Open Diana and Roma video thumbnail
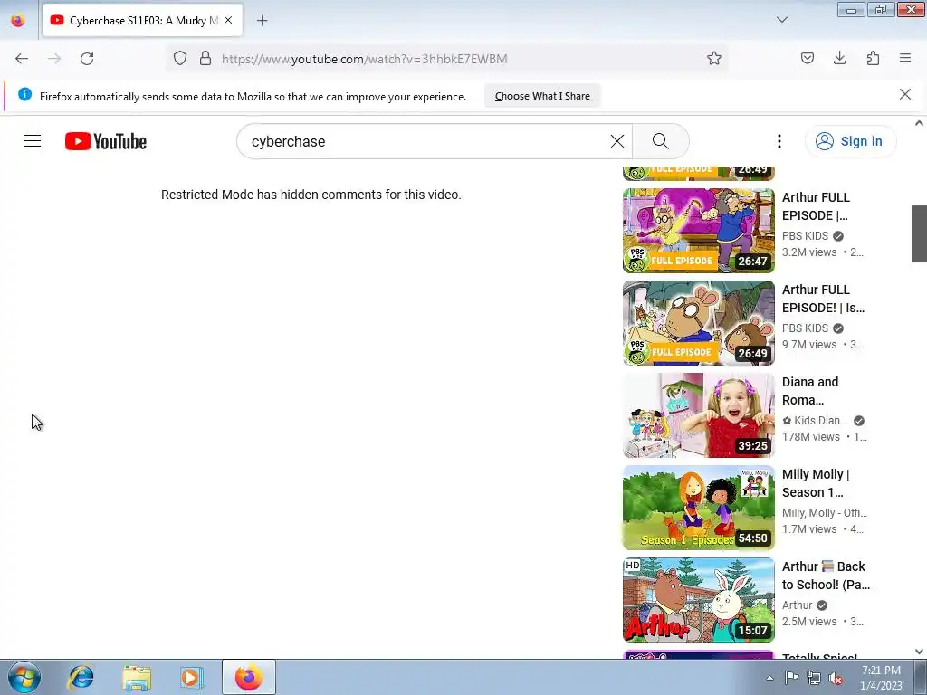The height and width of the screenshot is (695, 927). [x=698, y=414]
